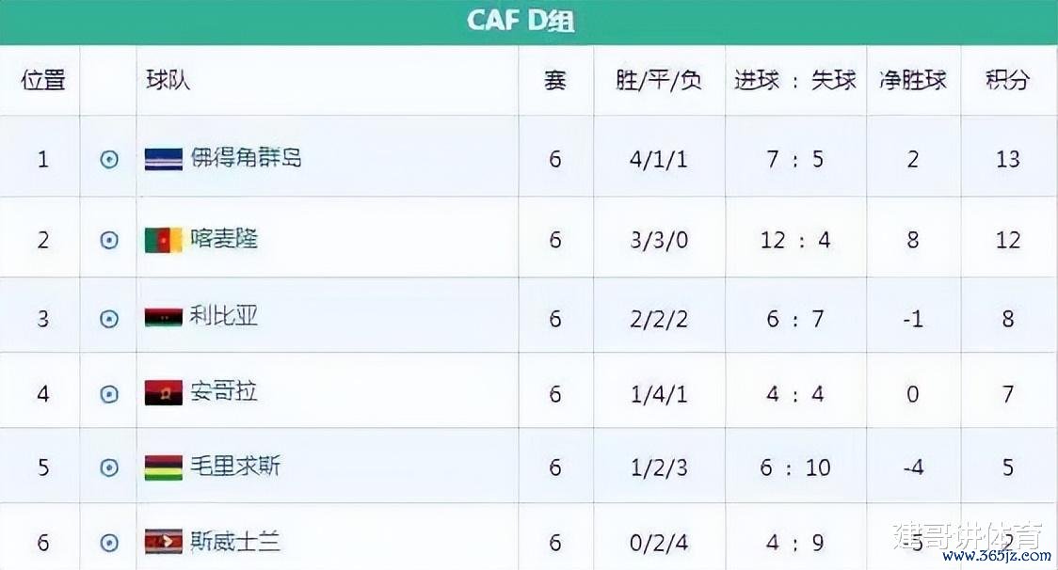Image resolution: width=1058 pixels, height=570 pixels.
Task: Select the radio circle beside 利比亚
Action: (x=109, y=318)
